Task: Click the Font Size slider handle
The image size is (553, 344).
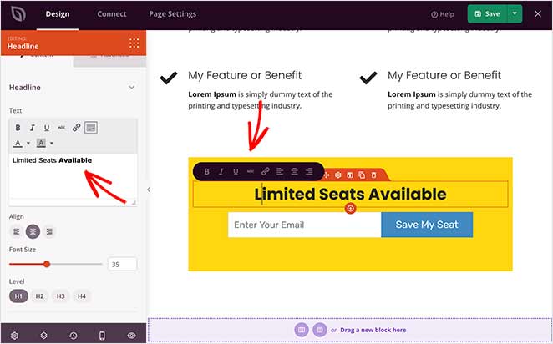Action: (x=47, y=264)
